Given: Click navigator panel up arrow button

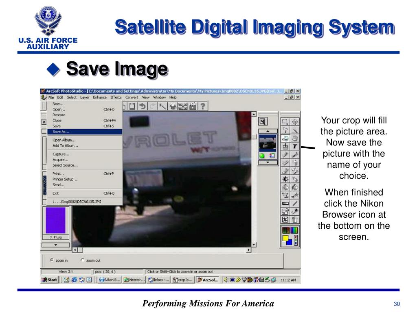Looking at the screenshot, I should (x=268, y=131).
